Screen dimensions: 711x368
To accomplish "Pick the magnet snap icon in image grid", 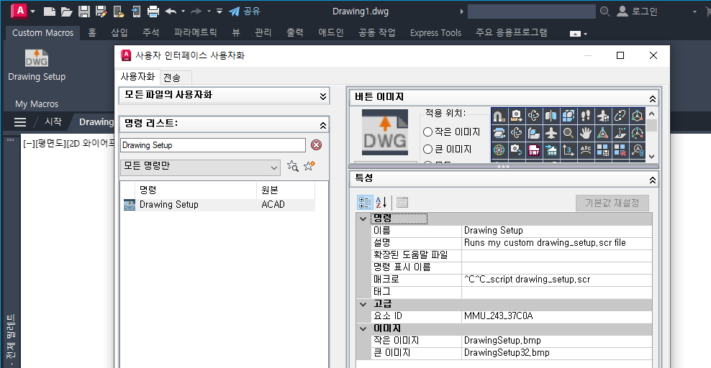I will click(x=499, y=116).
